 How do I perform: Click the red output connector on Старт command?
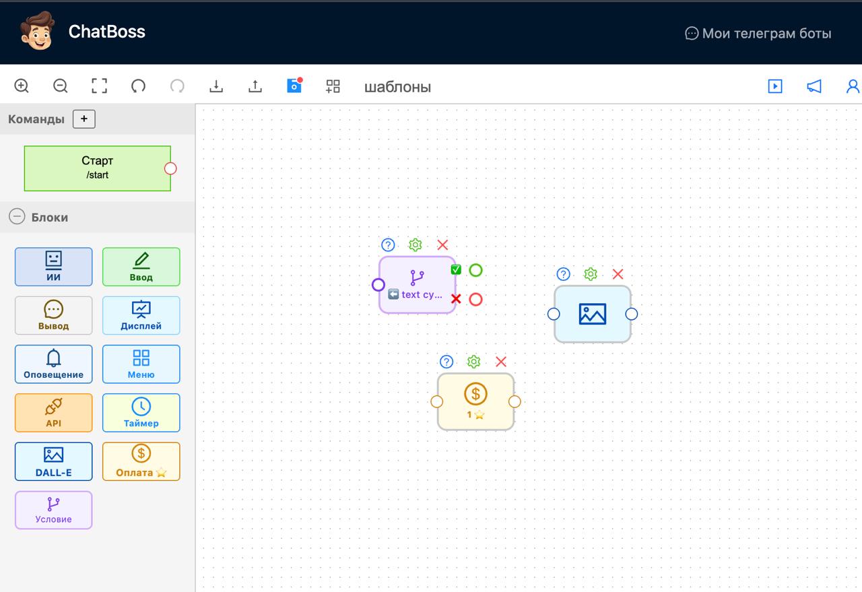(x=170, y=168)
